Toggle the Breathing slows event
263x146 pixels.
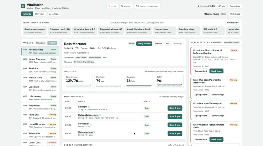point(189,31)
